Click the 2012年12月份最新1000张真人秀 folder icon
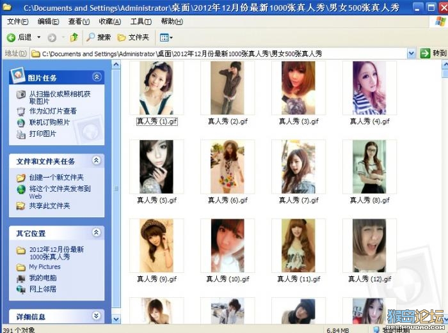This screenshot has height=333, width=448. [x=21, y=251]
